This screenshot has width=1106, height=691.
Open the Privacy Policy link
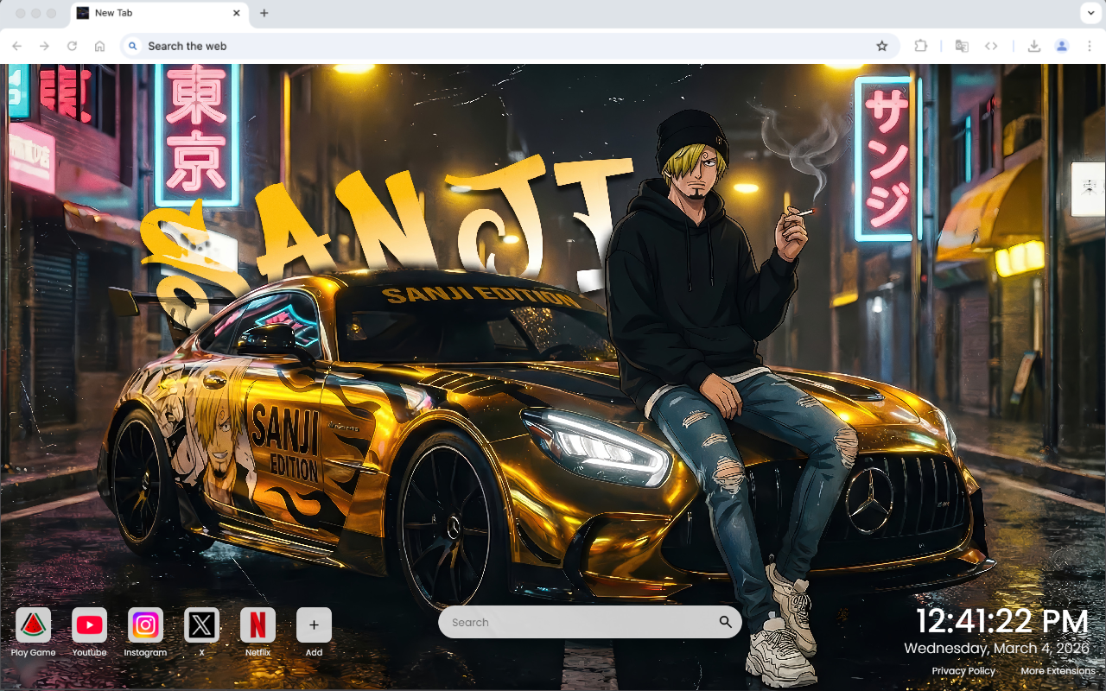(x=963, y=671)
